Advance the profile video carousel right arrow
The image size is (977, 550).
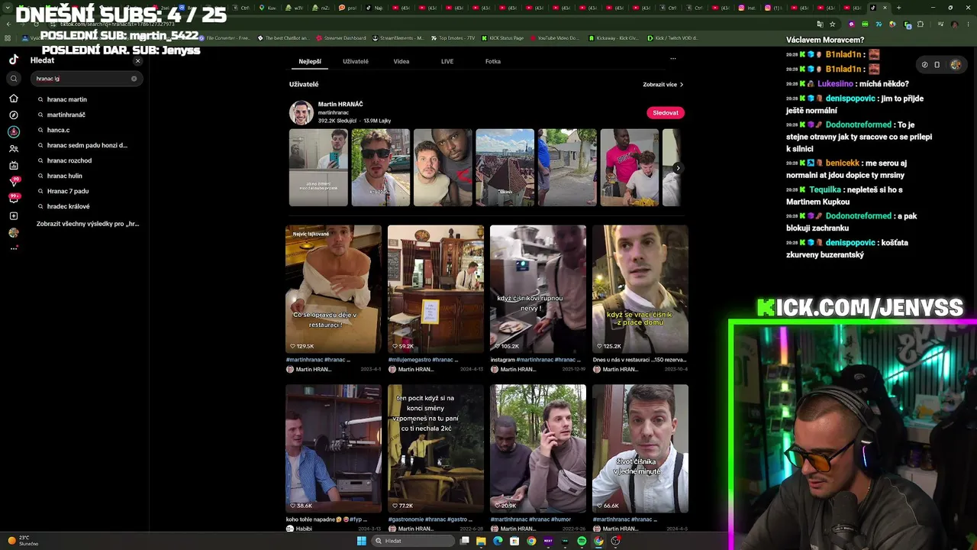pyautogui.click(x=678, y=168)
